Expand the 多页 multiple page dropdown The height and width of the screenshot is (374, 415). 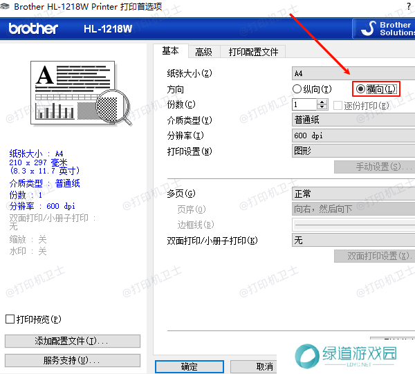tap(353, 194)
